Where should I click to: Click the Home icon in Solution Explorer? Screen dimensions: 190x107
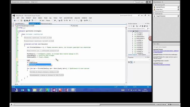coord(134,26)
